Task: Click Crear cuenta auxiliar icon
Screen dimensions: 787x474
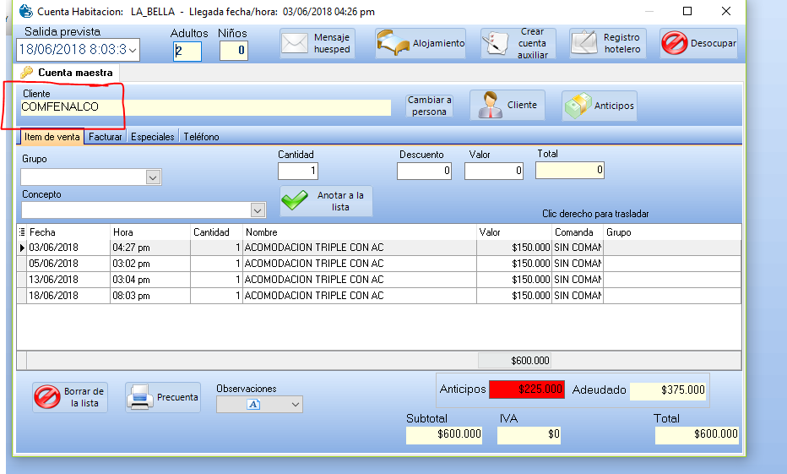Action: [x=497, y=43]
